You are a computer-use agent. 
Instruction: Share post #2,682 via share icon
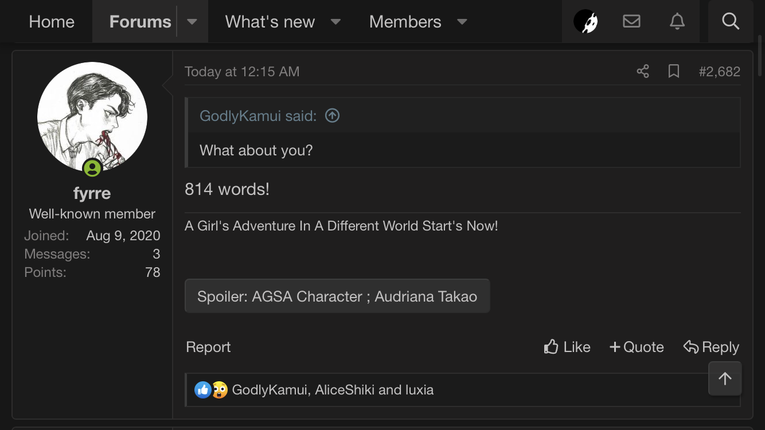pos(643,72)
